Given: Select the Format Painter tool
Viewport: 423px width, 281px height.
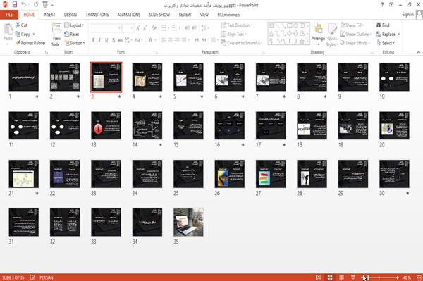Looking at the screenshot, I should point(30,43).
